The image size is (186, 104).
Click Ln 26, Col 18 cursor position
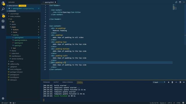154,103
